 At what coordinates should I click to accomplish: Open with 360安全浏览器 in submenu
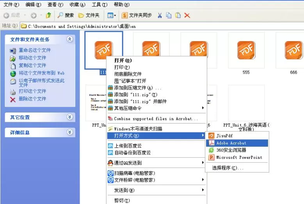[x=237, y=150]
